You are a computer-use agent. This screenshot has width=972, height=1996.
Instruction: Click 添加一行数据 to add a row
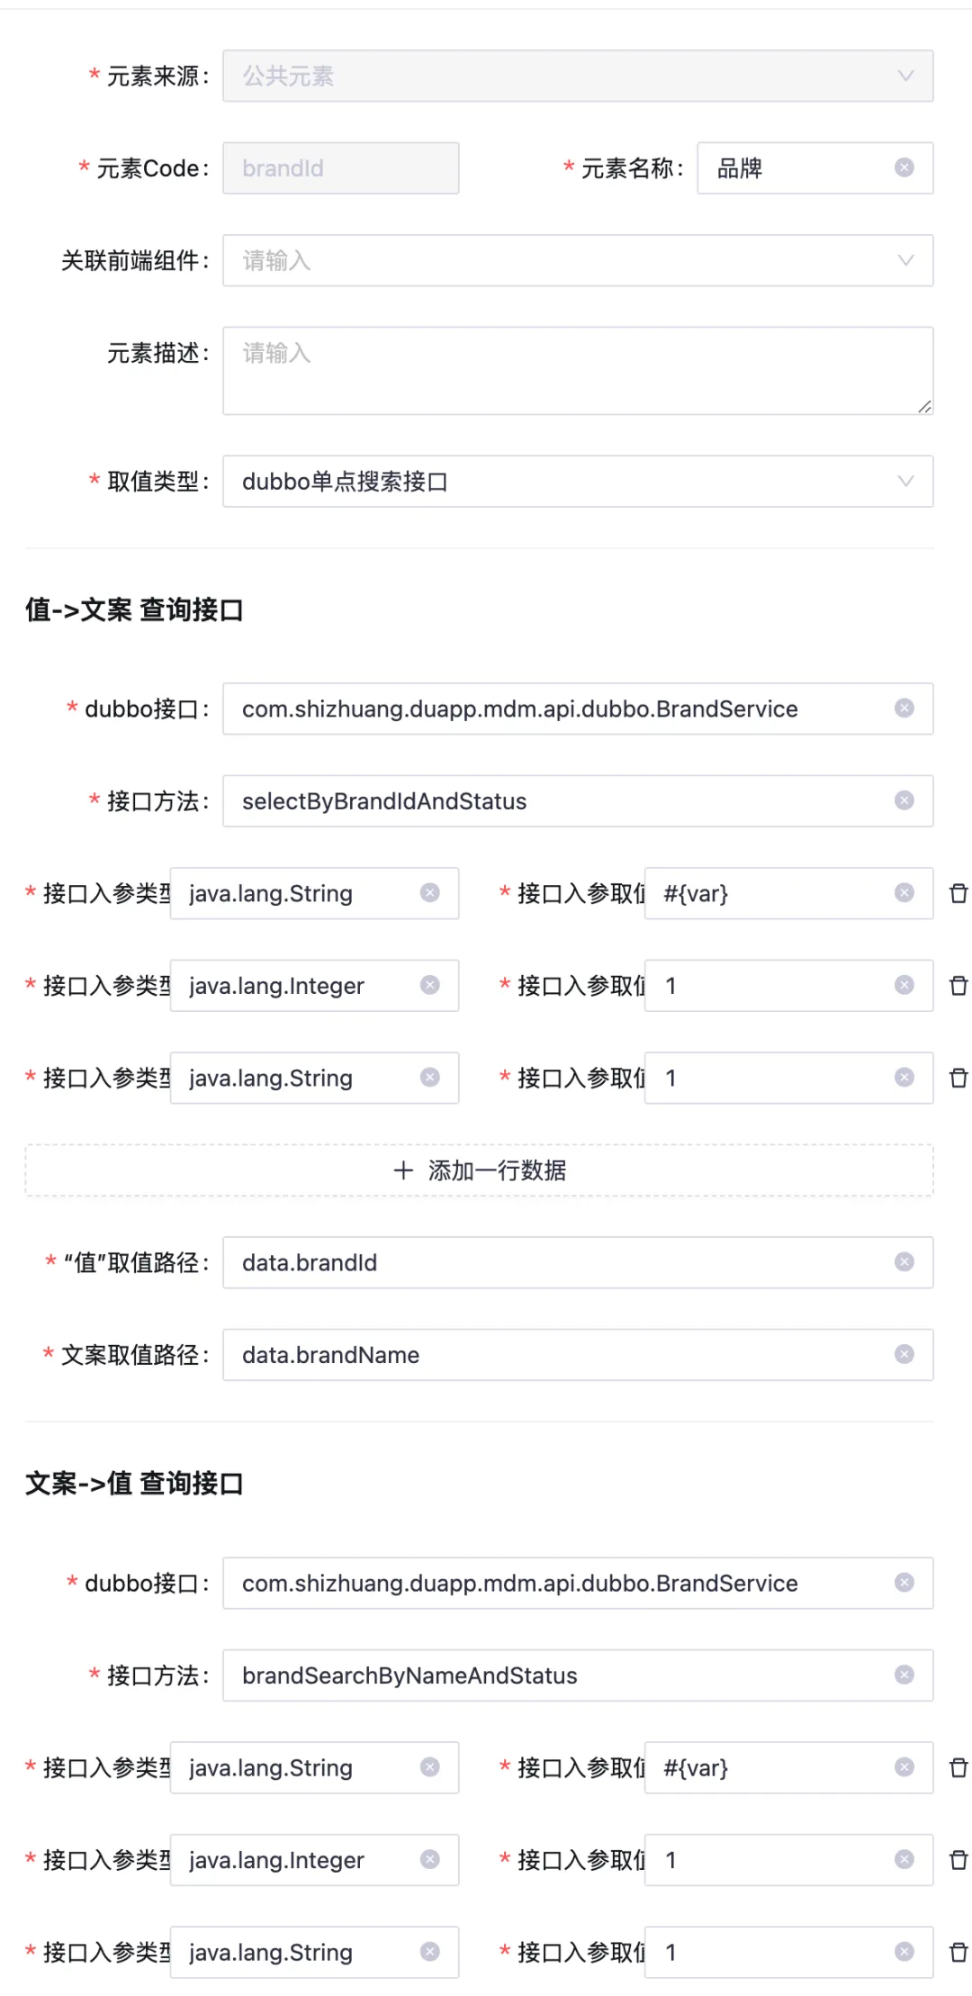click(x=480, y=1170)
